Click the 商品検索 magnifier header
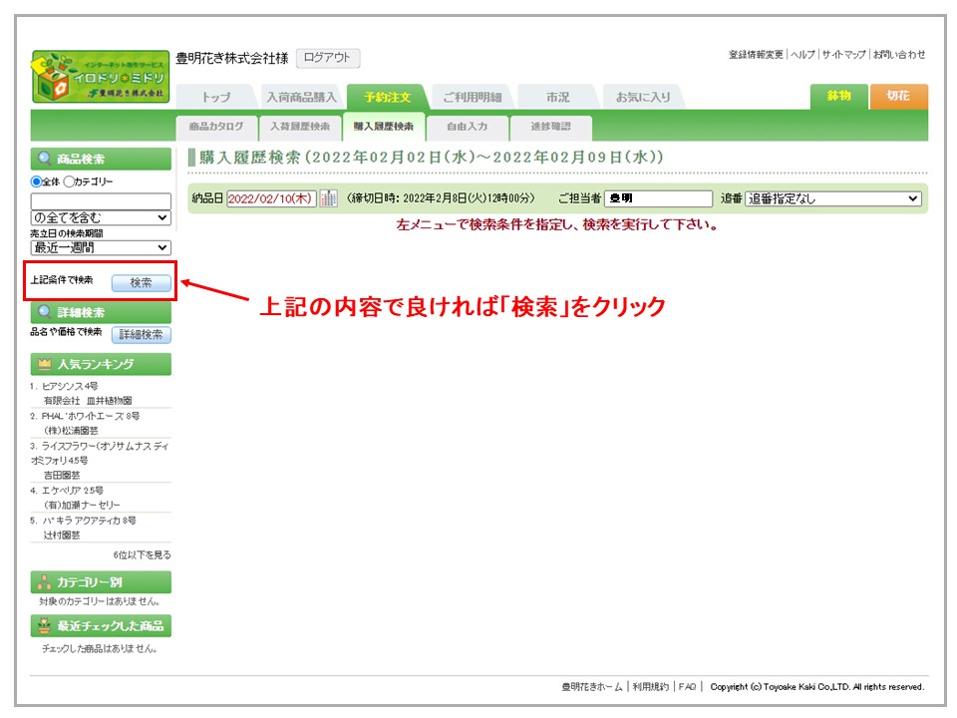Viewport: 957px width, 718px height. [x=101, y=159]
